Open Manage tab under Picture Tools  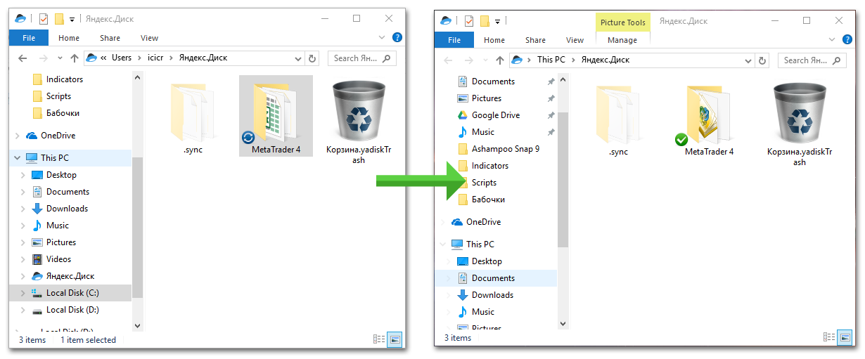[x=622, y=40]
